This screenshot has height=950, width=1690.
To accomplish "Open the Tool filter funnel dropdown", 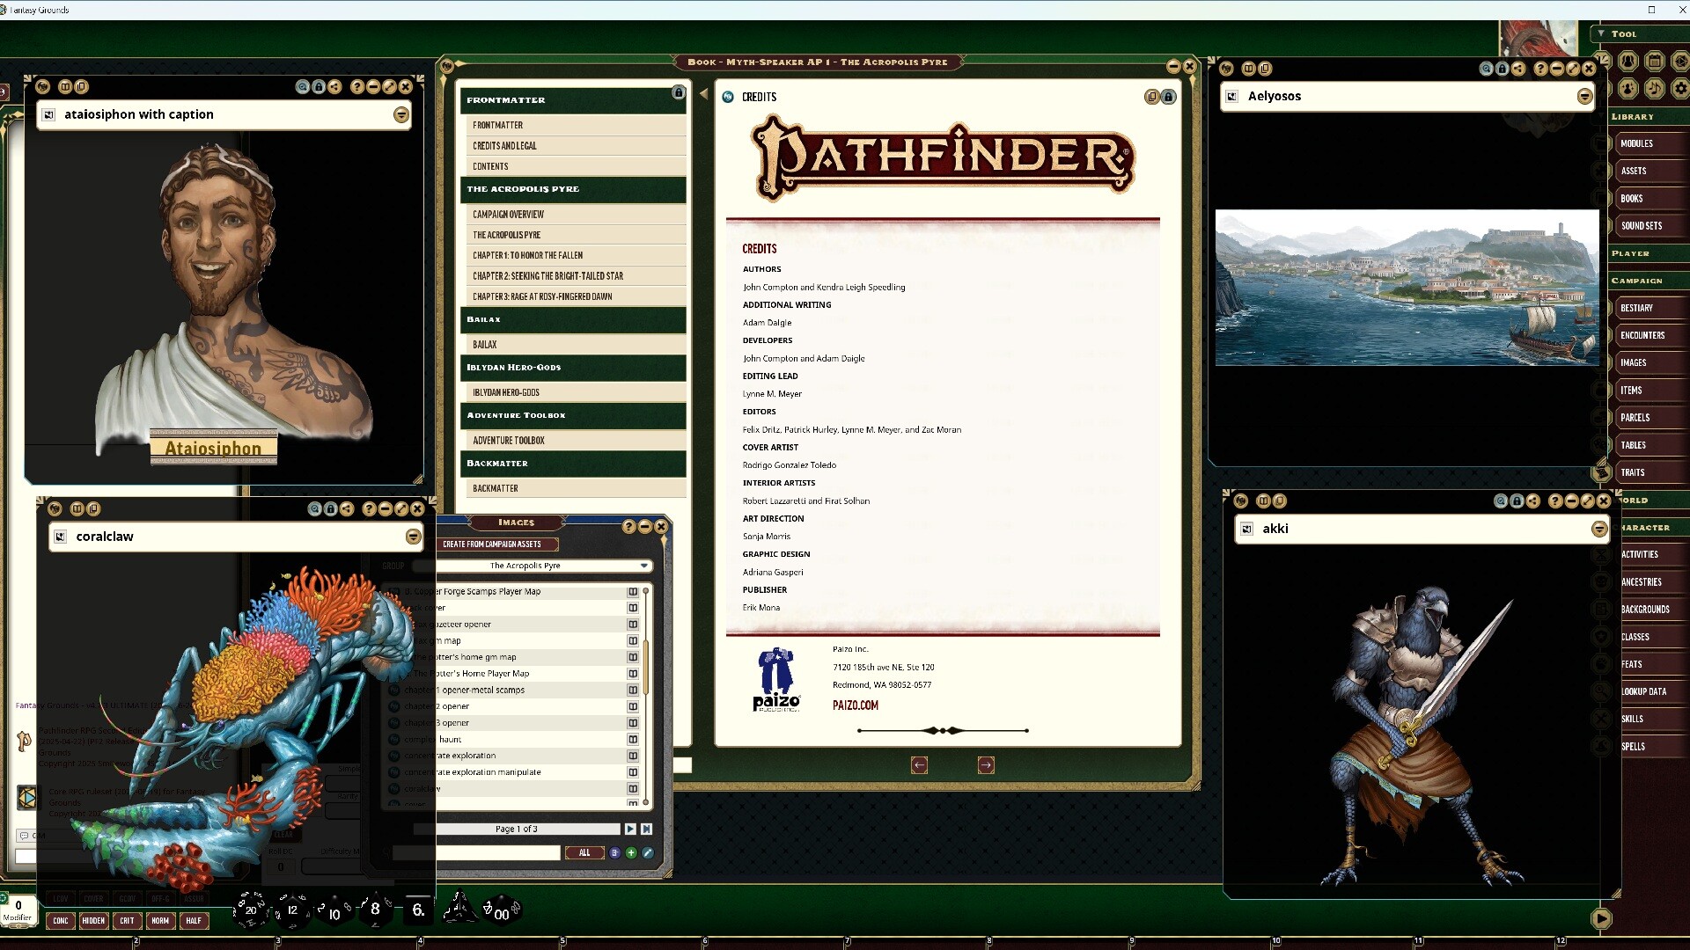I will 1599,33.
